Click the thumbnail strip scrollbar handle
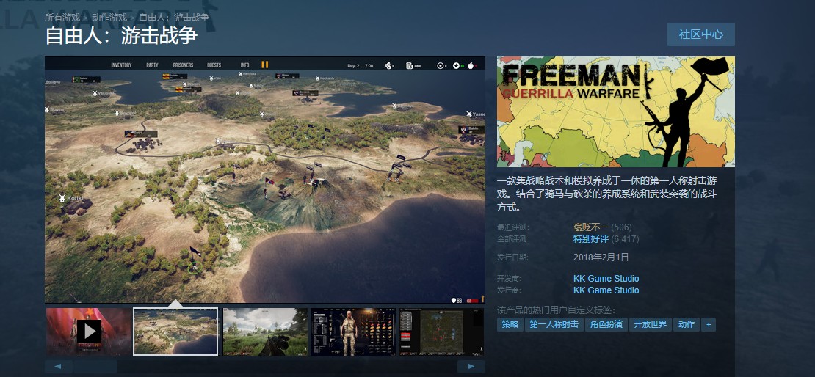 95,367
